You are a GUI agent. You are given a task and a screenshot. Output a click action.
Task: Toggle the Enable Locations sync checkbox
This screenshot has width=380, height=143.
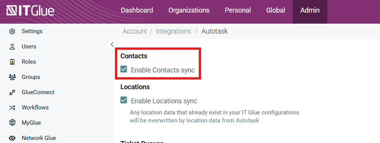pos(123,100)
